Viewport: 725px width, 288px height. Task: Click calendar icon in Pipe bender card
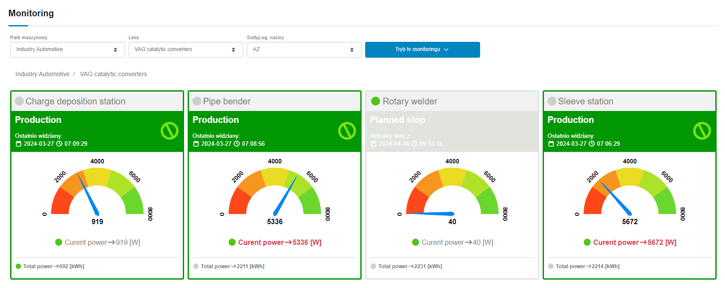(196, 144)
